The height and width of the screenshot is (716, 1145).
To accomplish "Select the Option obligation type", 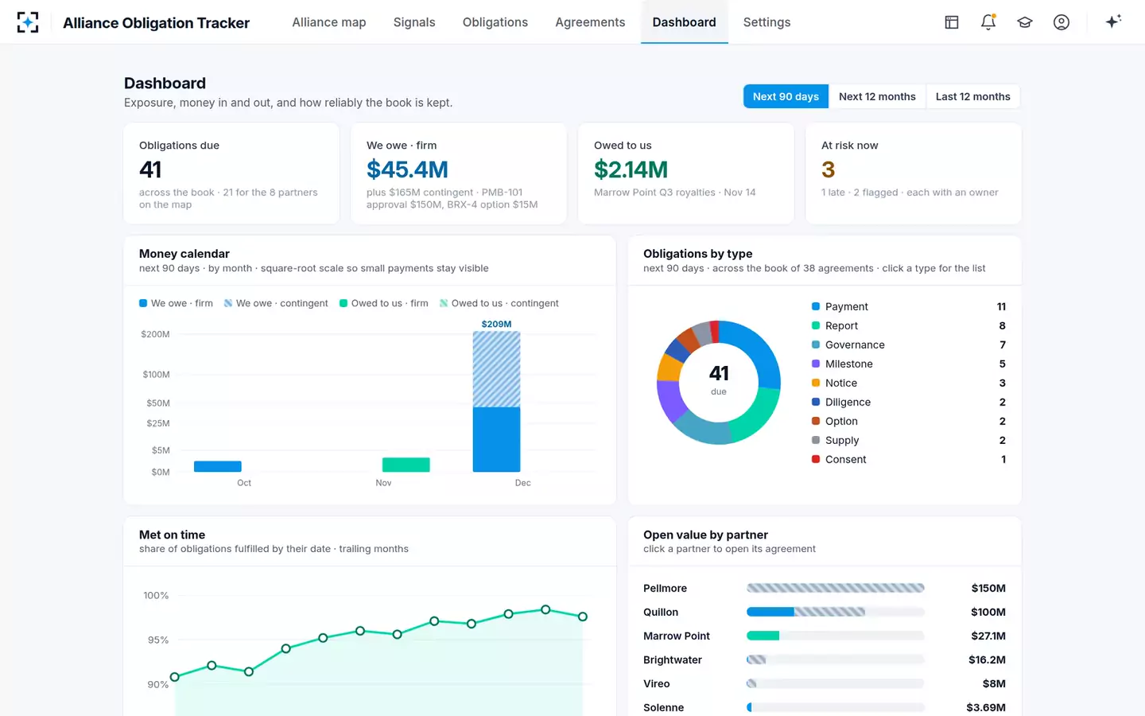I will coord(909,421).
